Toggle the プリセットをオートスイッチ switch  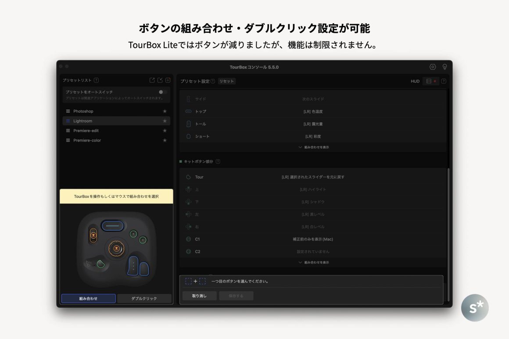pyautogui.click(x=162, y=92)
